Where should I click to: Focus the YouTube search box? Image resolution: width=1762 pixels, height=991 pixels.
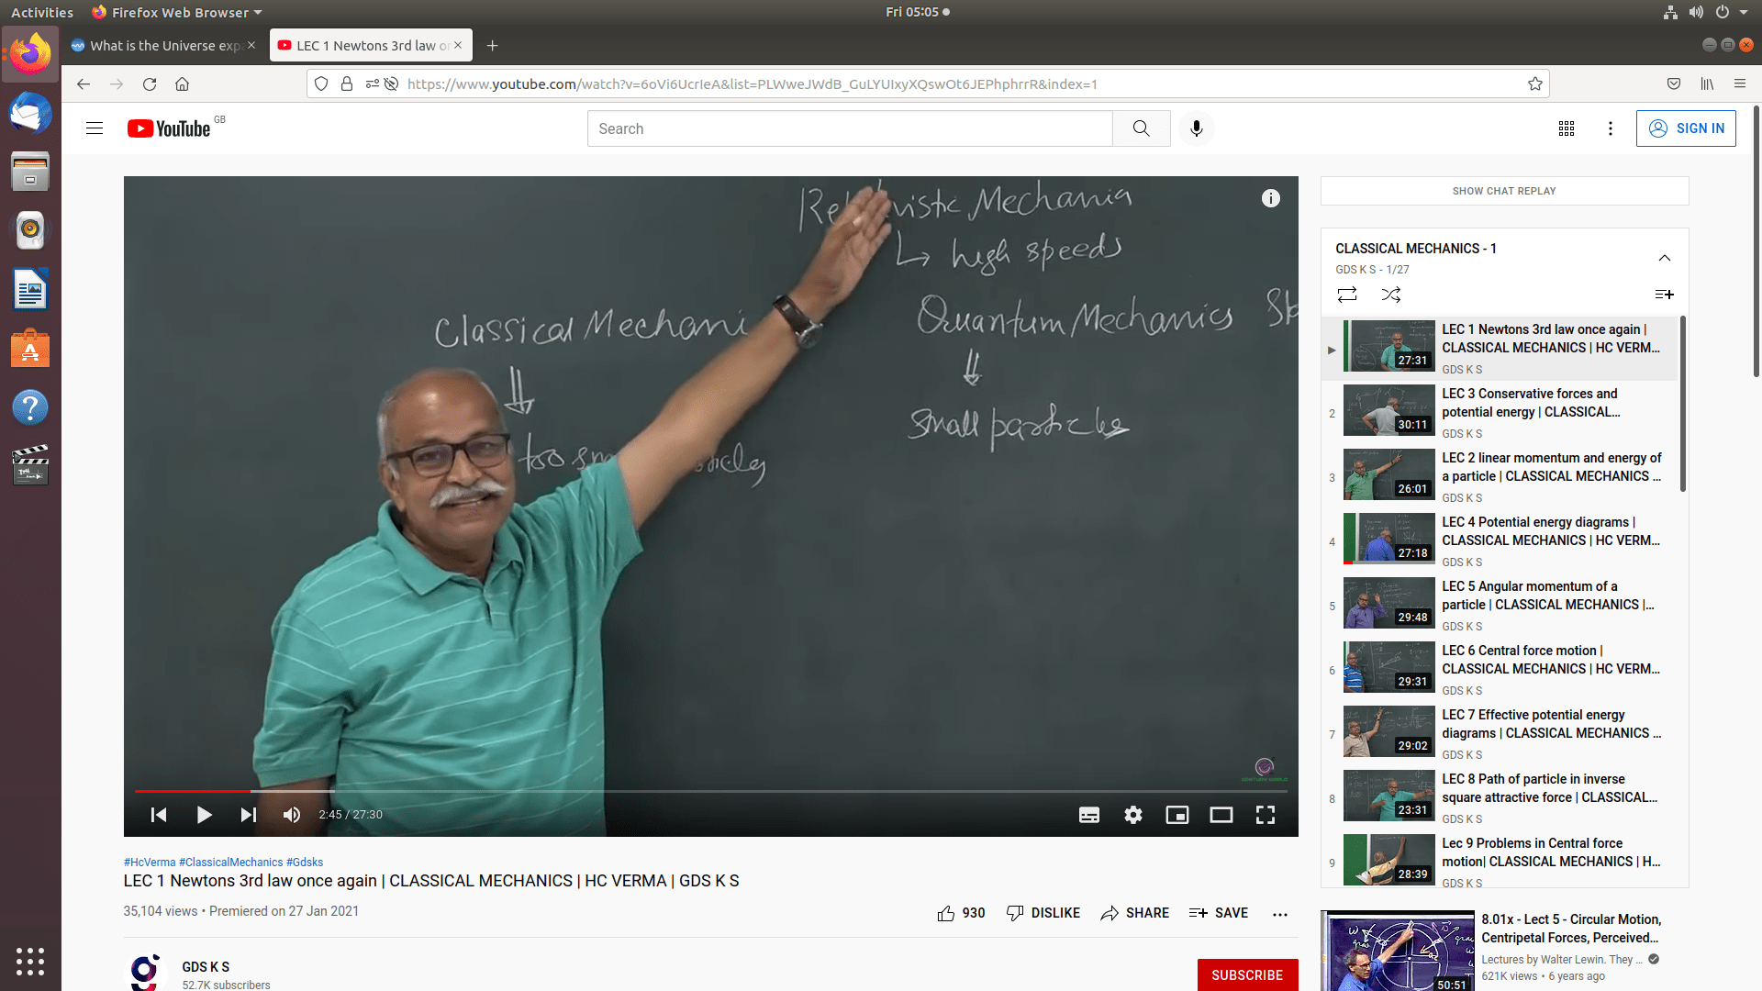850,128
